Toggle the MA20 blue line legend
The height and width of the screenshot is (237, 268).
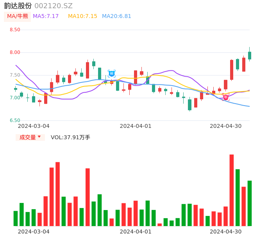pyautogui.click(x=116, y=16)
